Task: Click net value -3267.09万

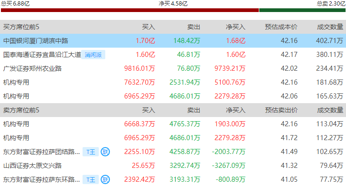Action: tap(229, 166)
